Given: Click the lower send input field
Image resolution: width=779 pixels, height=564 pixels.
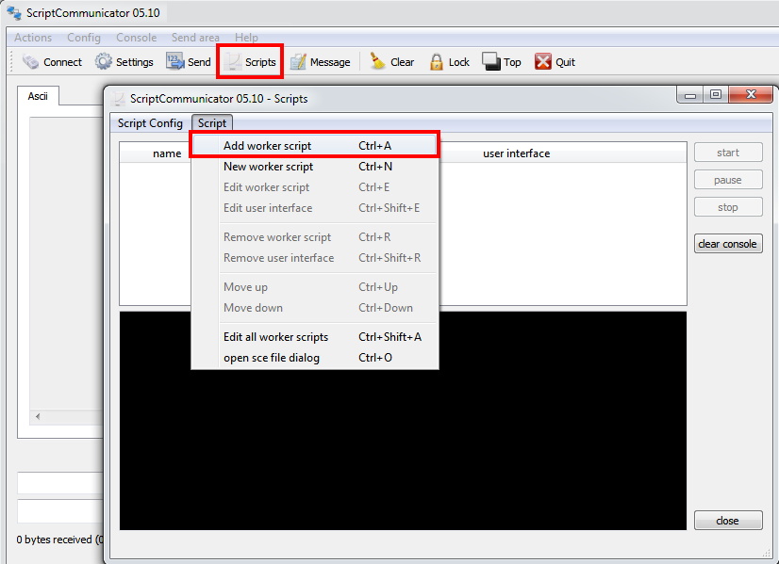Looking at the screenshot, I should [x=60, y=511].
